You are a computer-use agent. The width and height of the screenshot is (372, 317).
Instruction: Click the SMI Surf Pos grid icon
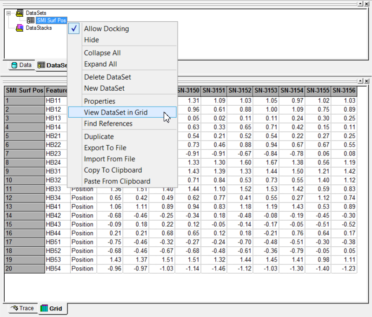(x=30, y=20)
